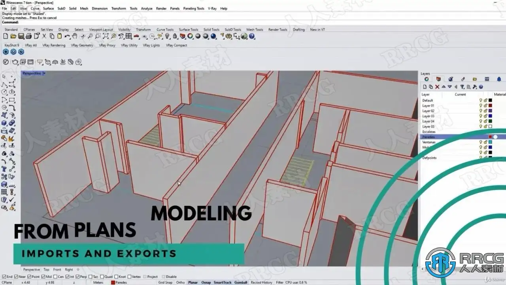
Task: Click the V-Ray teapot render icon
Action: (15, 62)
